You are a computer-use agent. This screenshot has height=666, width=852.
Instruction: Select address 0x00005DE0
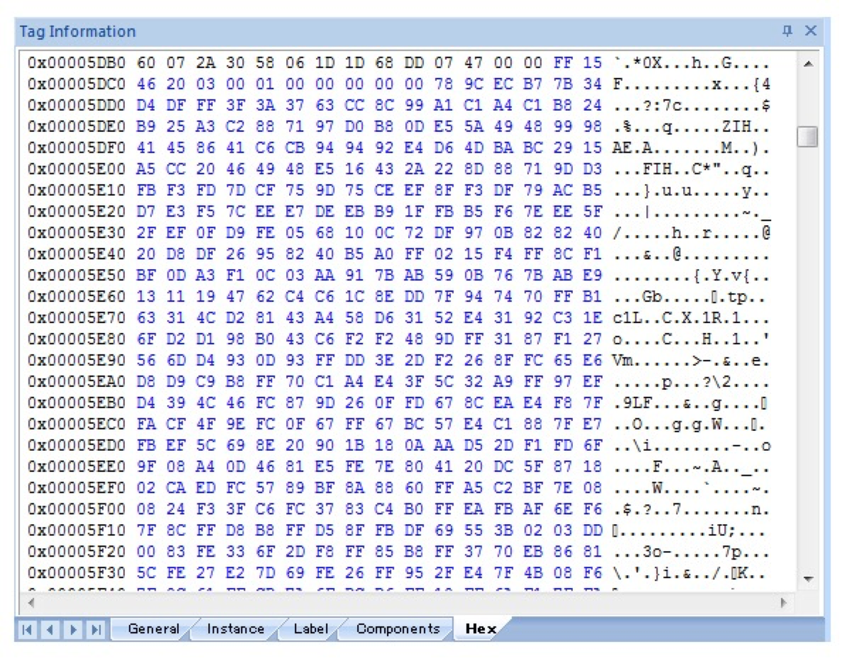pos(77,127)
